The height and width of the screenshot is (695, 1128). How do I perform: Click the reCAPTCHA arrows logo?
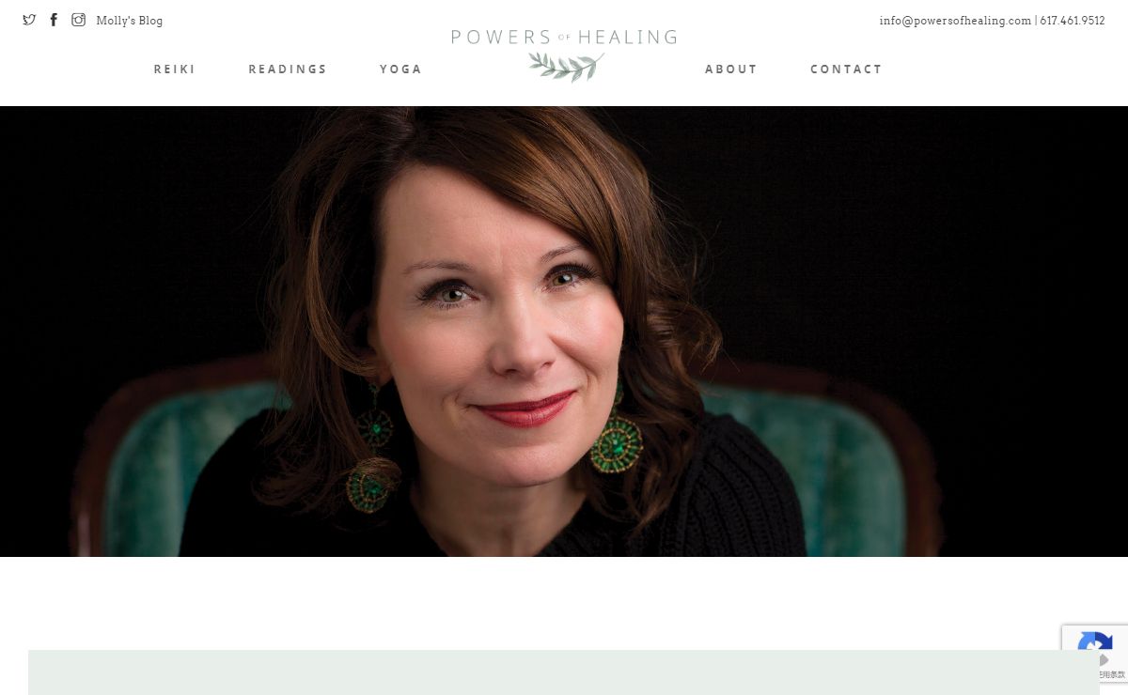pos(1095,648)
